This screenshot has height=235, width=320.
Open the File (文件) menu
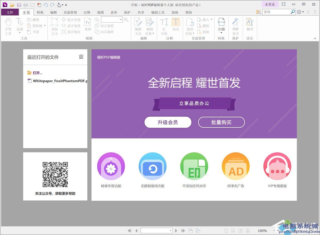[10, 12]
